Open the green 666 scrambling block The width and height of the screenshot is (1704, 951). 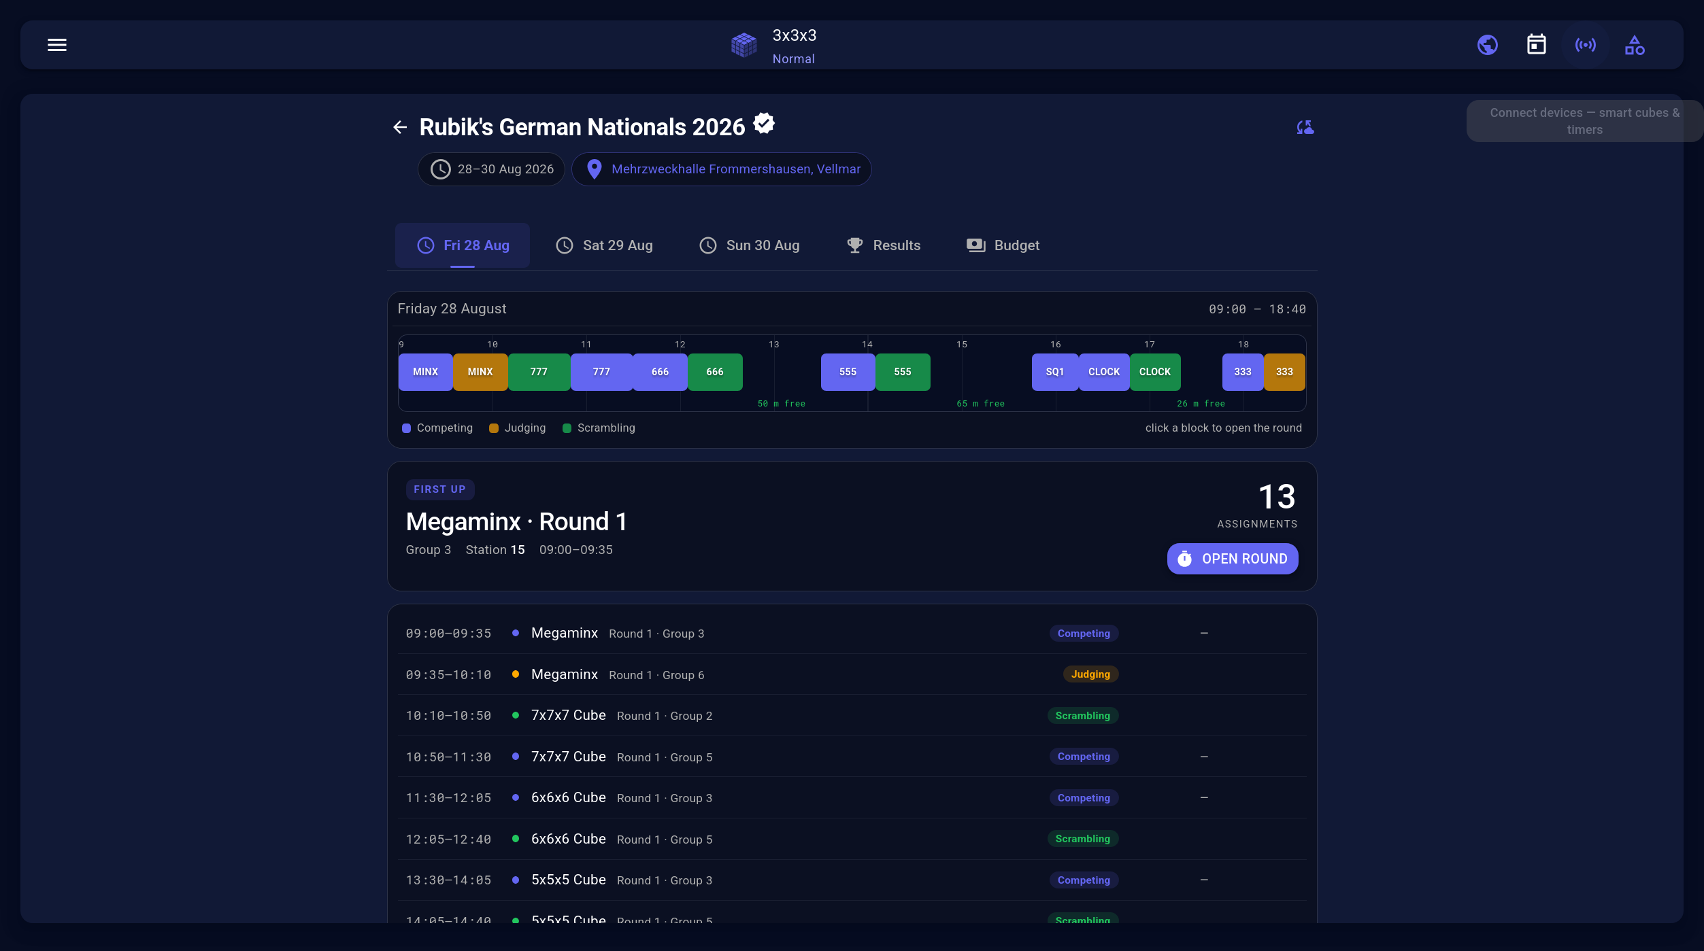pyautogui.click(x=715, y=372)
